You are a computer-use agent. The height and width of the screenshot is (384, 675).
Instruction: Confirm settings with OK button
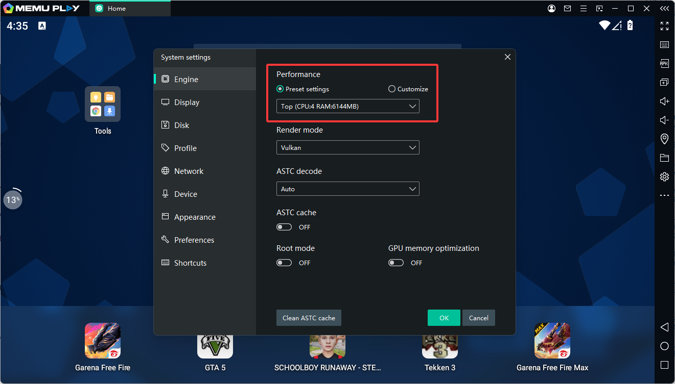(444, 318)
